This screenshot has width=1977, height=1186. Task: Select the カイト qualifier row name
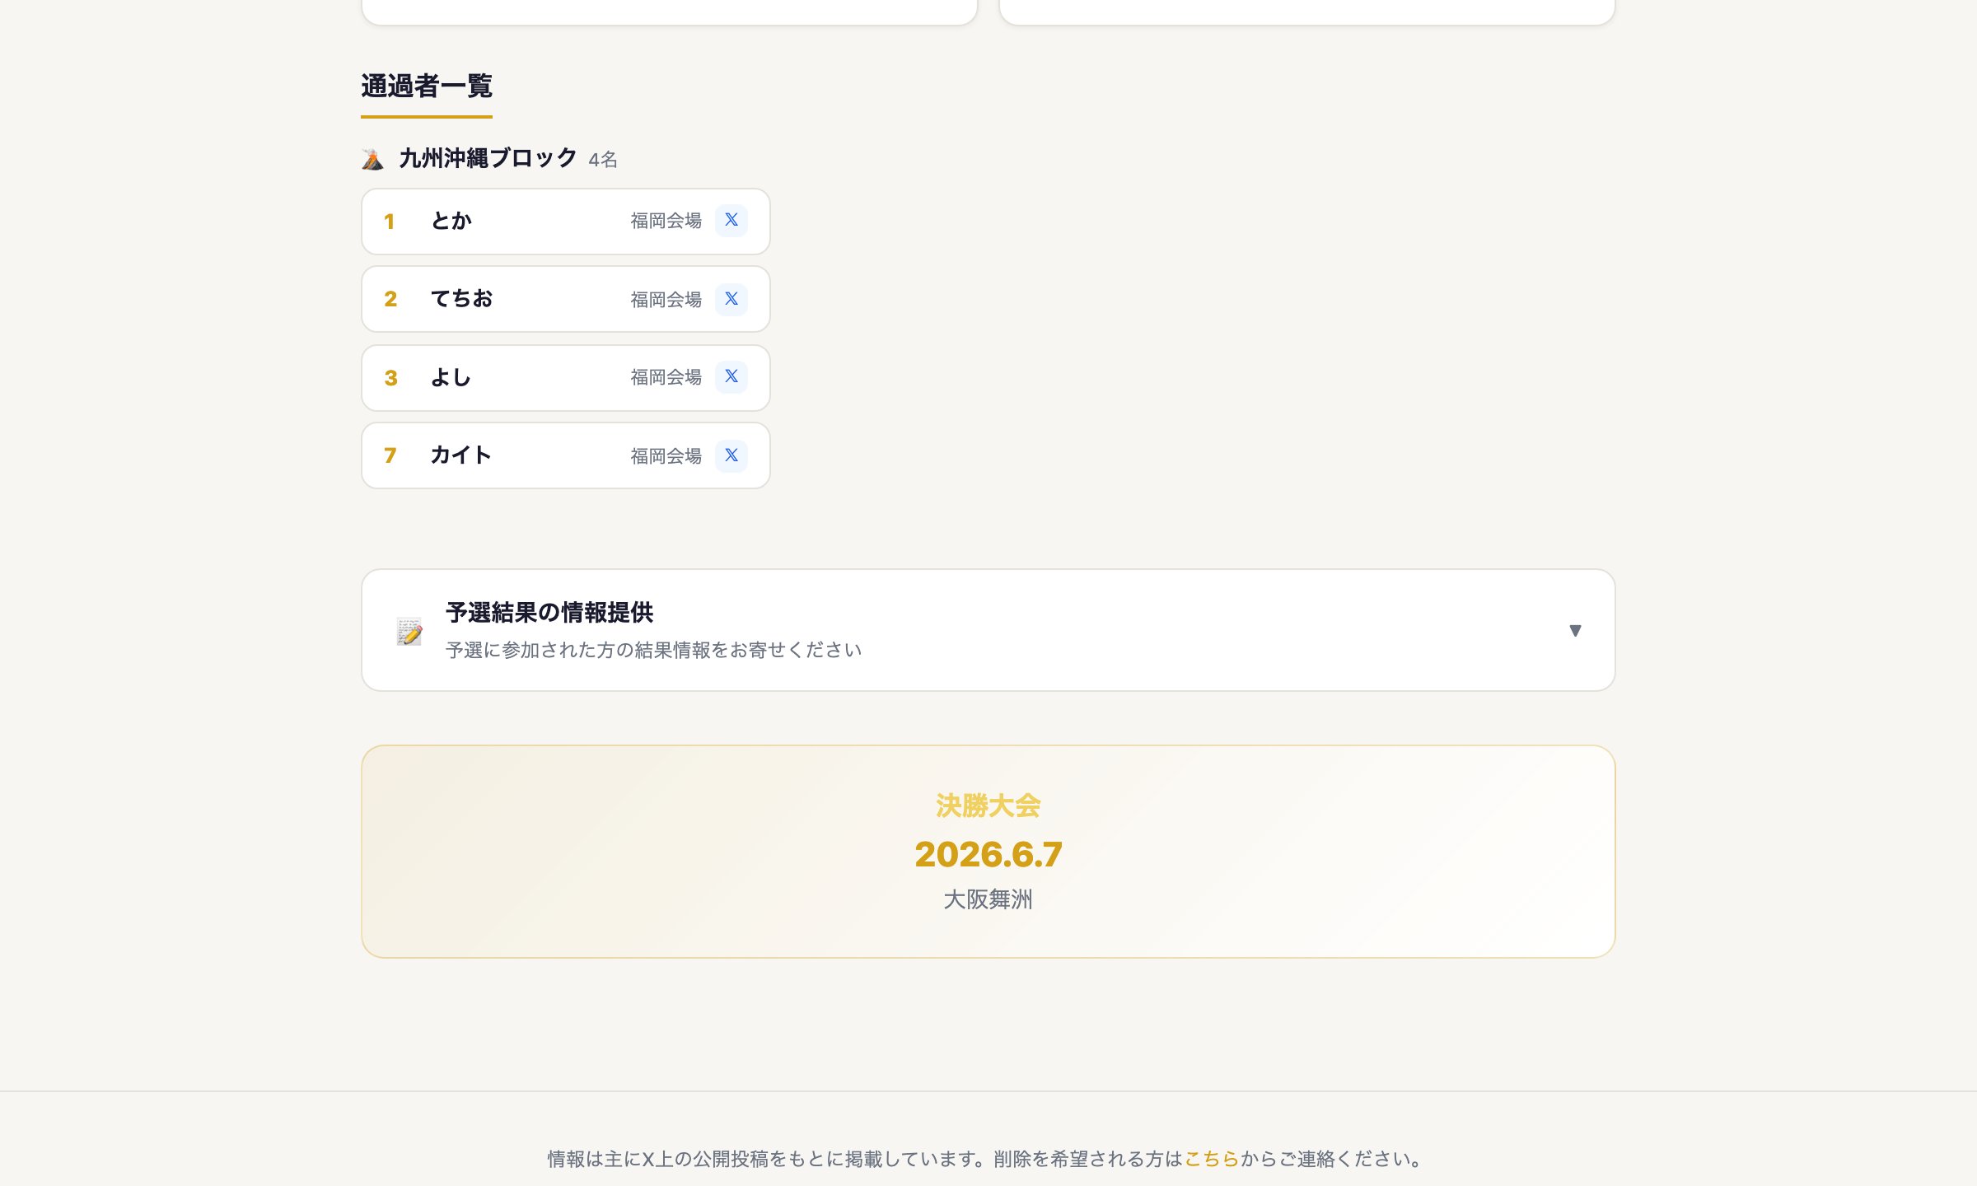[461, 455]
